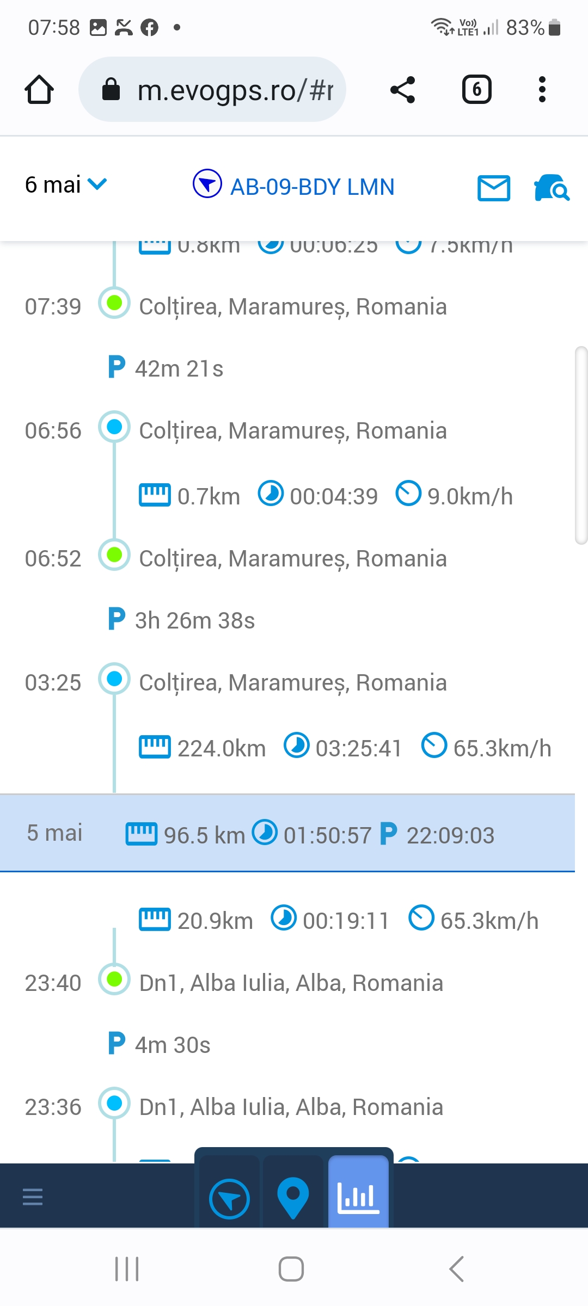Open the browser tab switcher showing 6
Image resolution: width=588 pixels, height=1306 pixels.
476,90
